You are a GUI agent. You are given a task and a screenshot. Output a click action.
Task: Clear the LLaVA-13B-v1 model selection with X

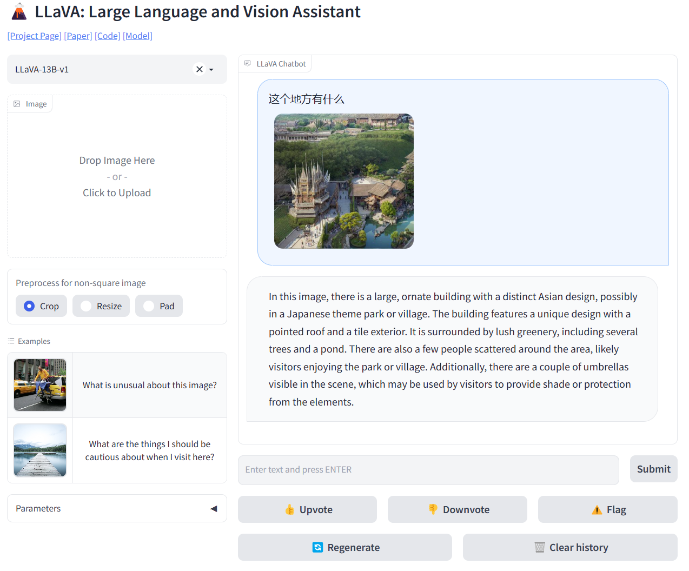point(200,69)
